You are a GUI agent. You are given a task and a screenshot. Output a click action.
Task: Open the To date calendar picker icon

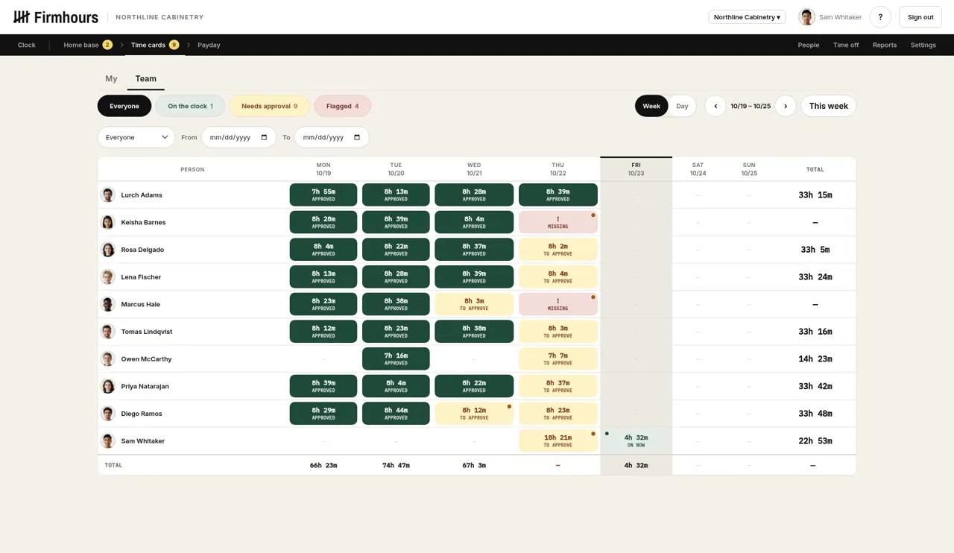click(357, 137)
